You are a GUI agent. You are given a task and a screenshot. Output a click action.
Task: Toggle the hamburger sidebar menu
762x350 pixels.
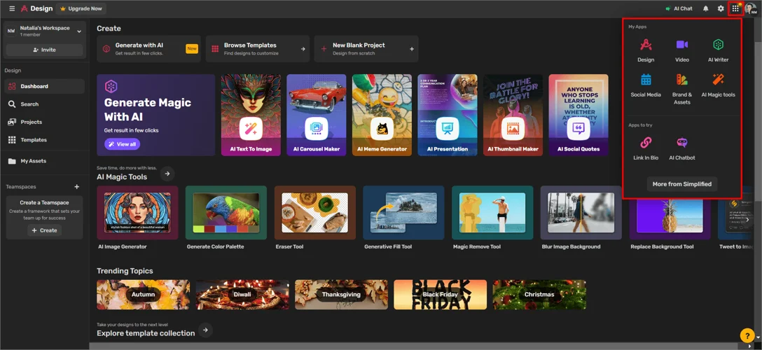point(12,9)
